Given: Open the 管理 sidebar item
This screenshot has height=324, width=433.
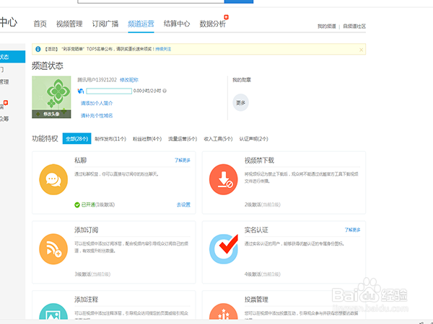Looking at the screenshot, I should pos(4,82).
